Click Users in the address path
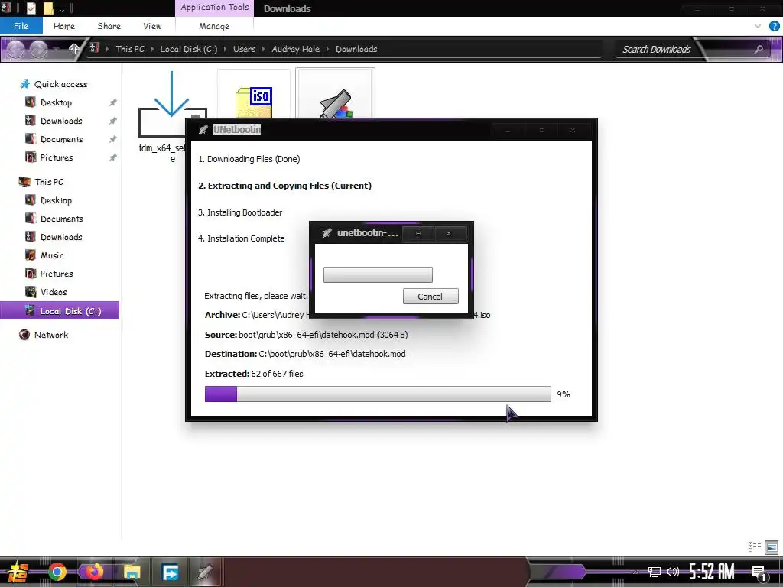 pos(244,49)
